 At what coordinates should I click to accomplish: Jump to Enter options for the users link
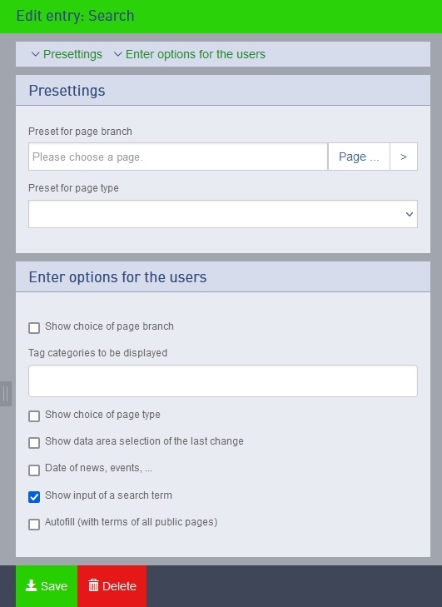(x=196, y=54)
